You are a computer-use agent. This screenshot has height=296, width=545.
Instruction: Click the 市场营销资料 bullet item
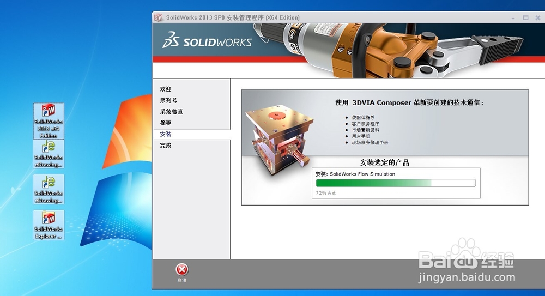click(x=365, y=130)
